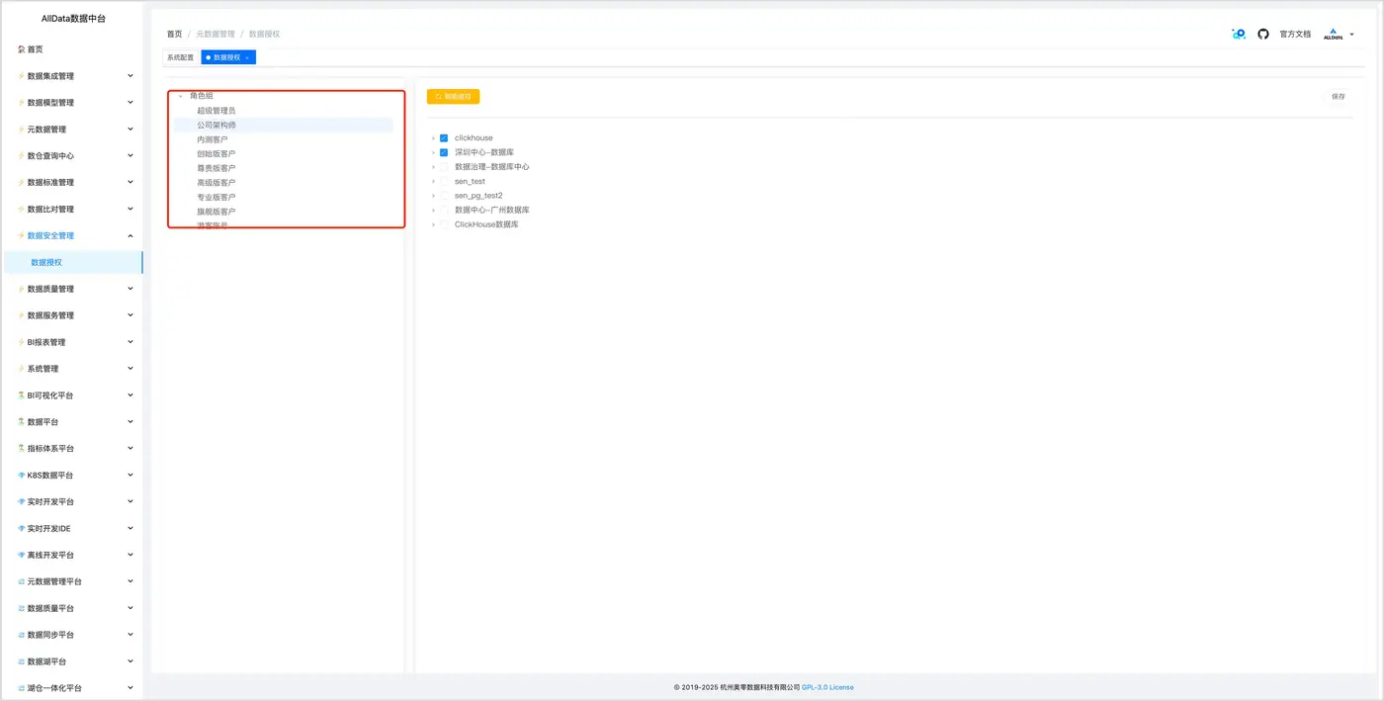Open the user dropdown caret beside avatar
Viewport: 1384px width, 701px height.
pos(1351,35)
